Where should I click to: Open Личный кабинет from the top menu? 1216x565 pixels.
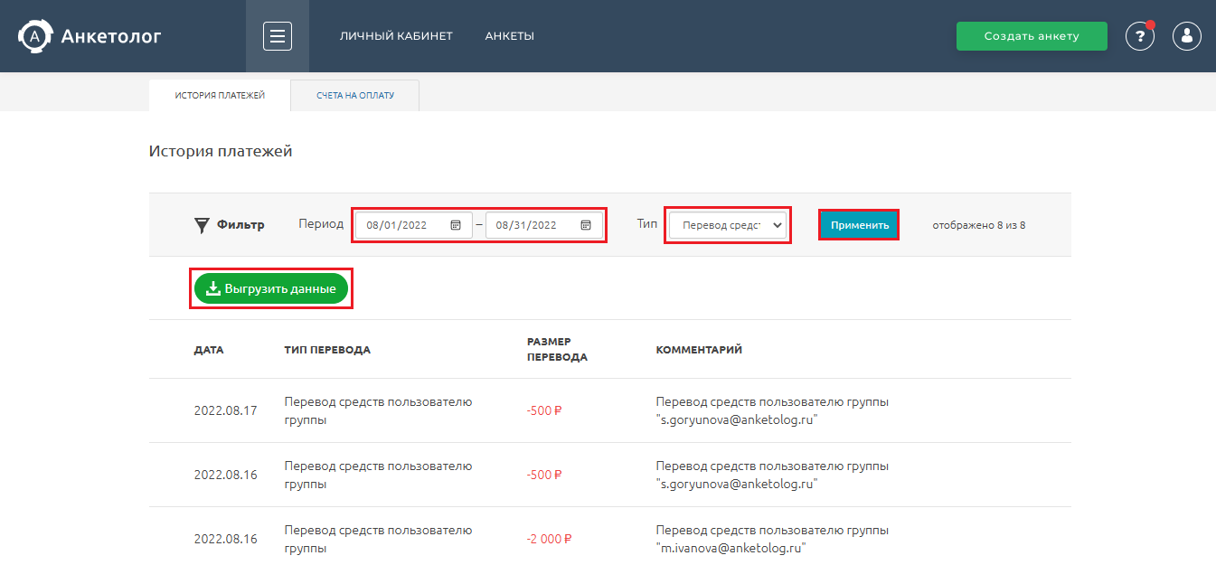point(396,36)
